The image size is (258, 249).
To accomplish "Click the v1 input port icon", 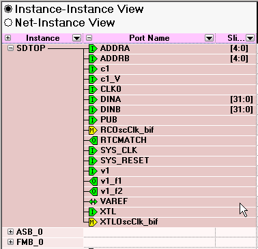I will click(x=93, y=171).
